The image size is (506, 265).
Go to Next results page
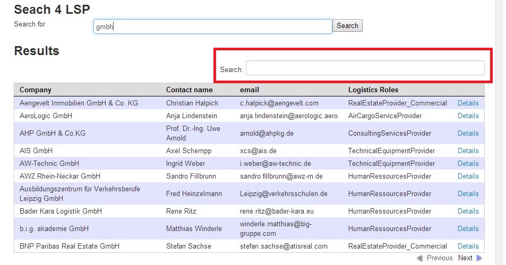[465, 258]
